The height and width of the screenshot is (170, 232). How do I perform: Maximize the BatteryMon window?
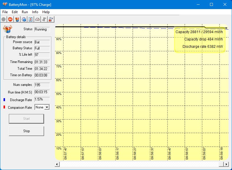tap(211, 4)
